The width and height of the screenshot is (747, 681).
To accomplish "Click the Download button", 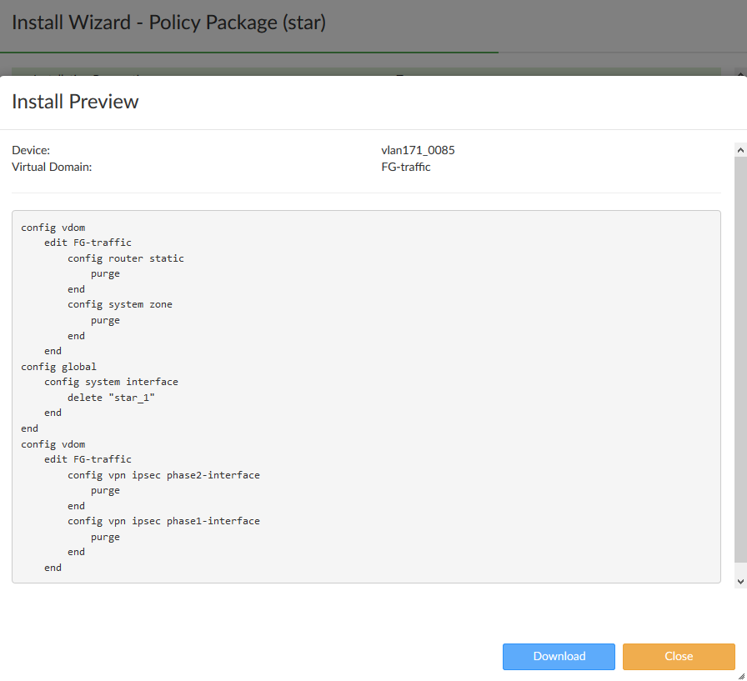I will click(559, 656).
